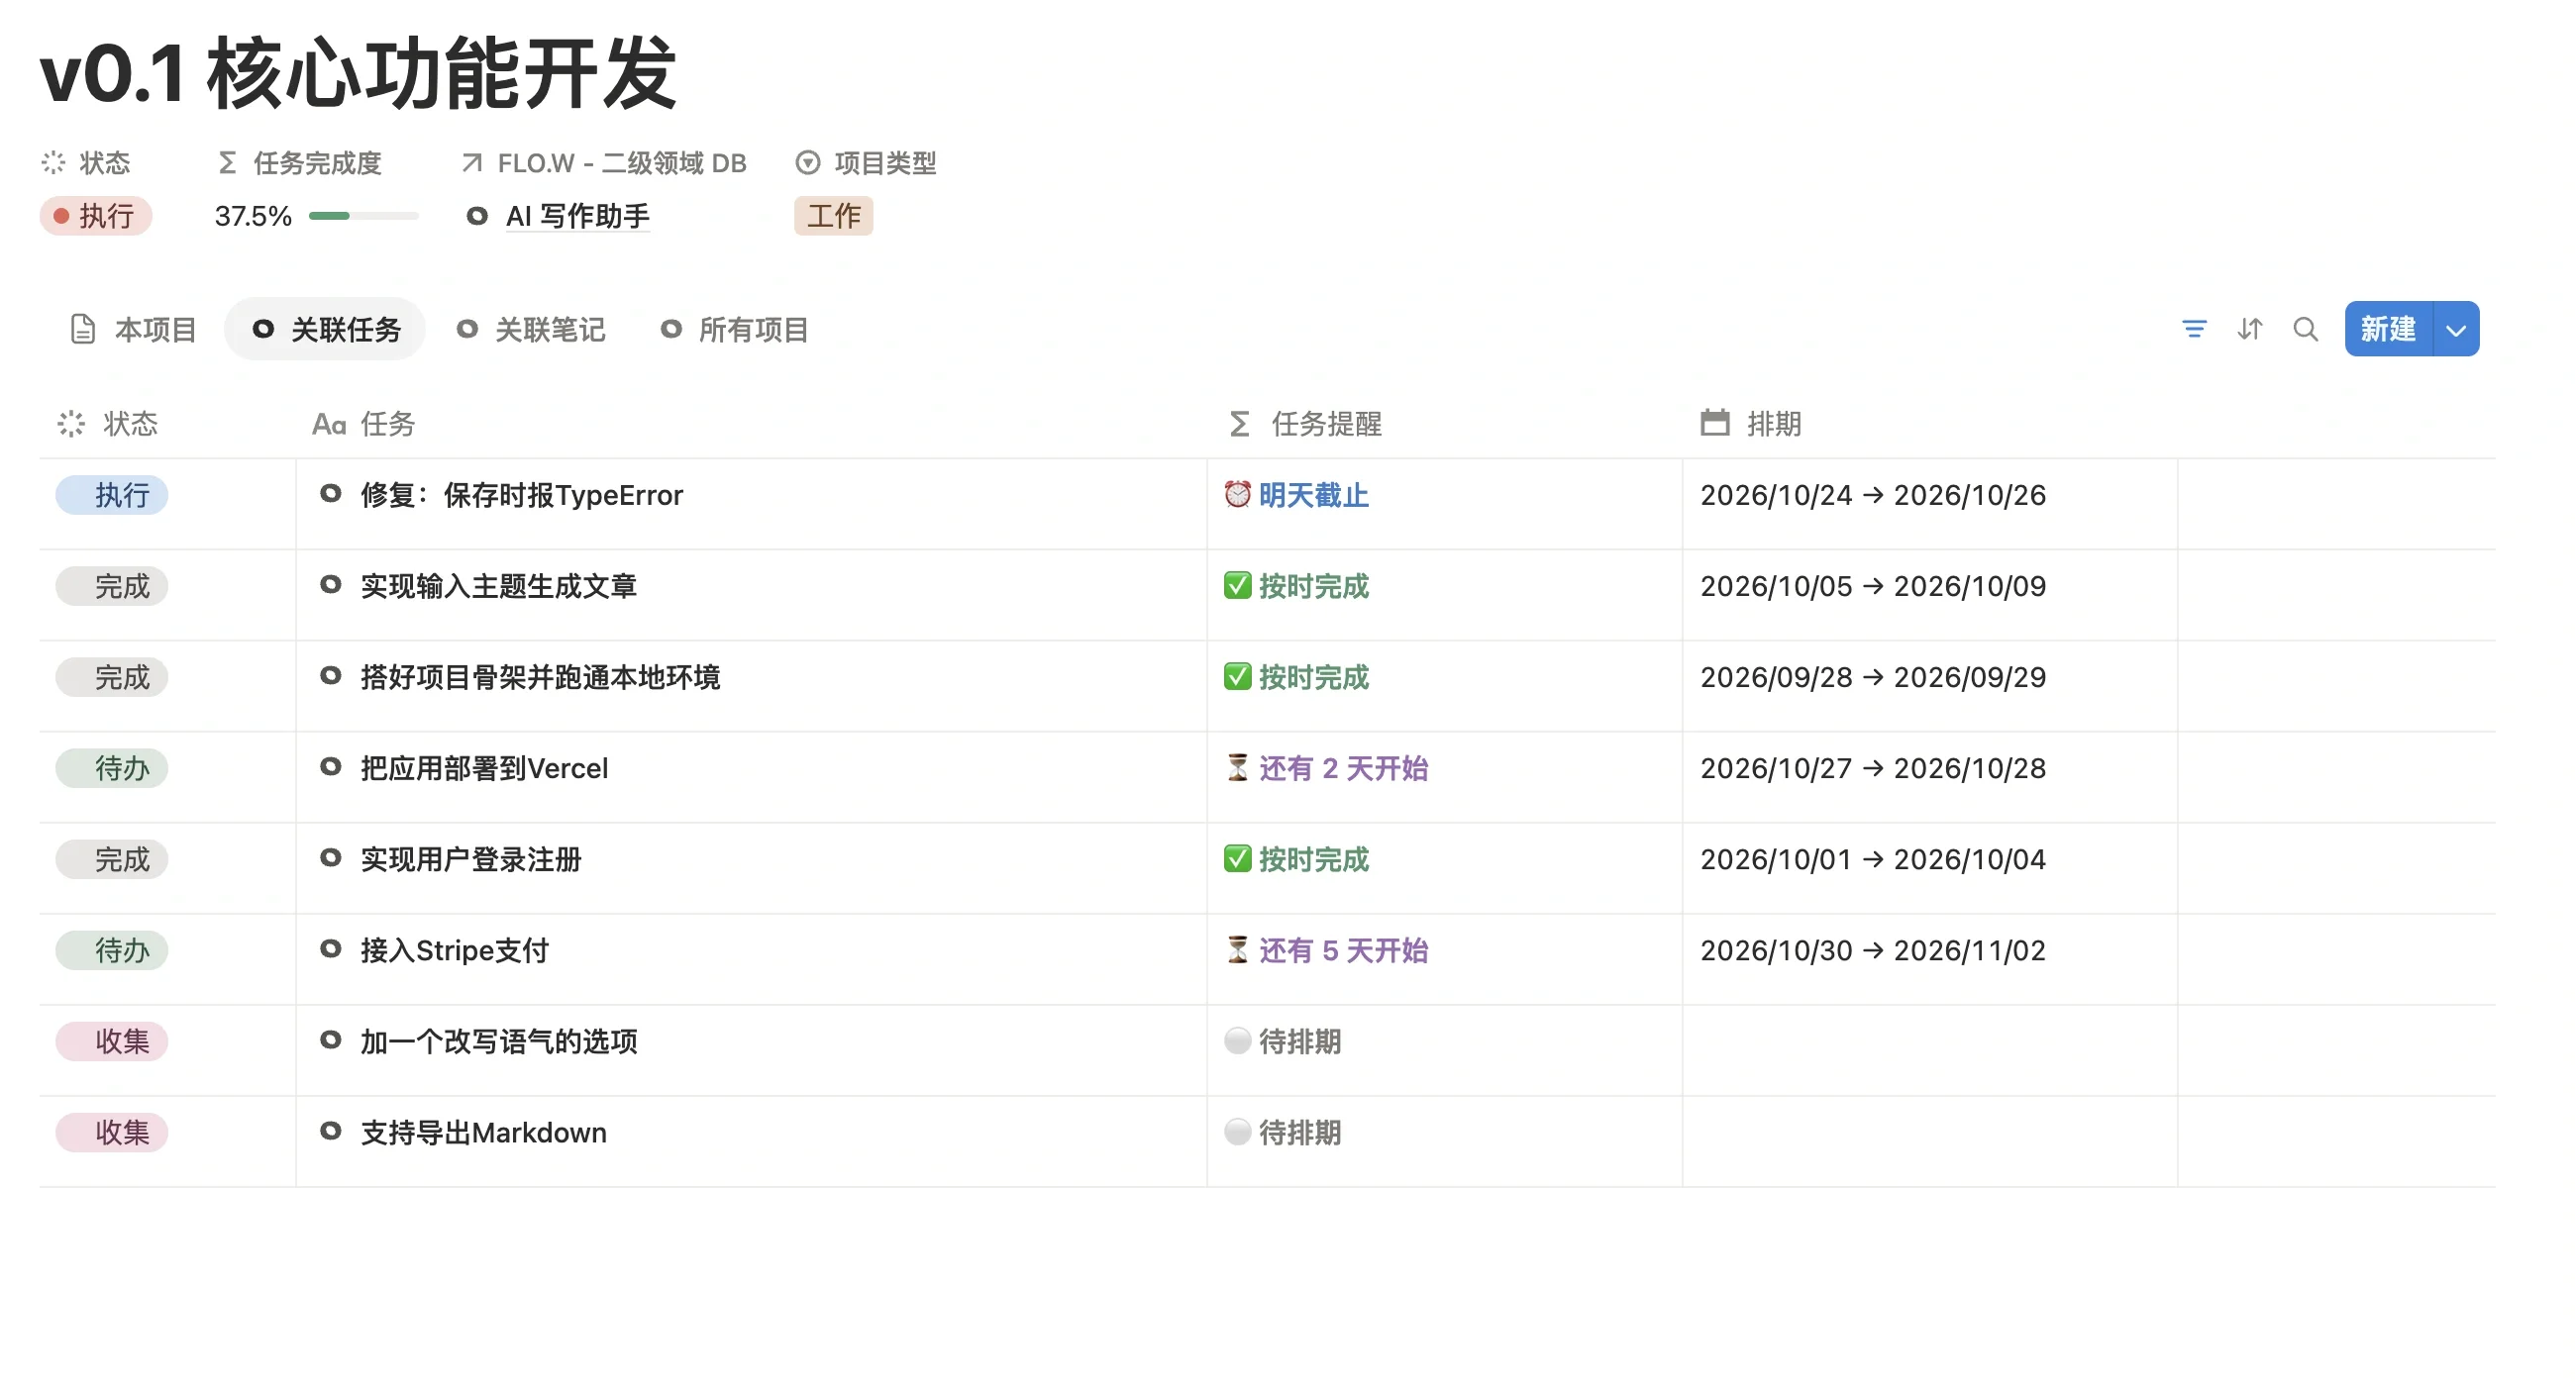This screenshot has width=2575, height=1386.
Task: Change status 收集 of 支持导出Markdown
Action: click(x=112, y=1133)
